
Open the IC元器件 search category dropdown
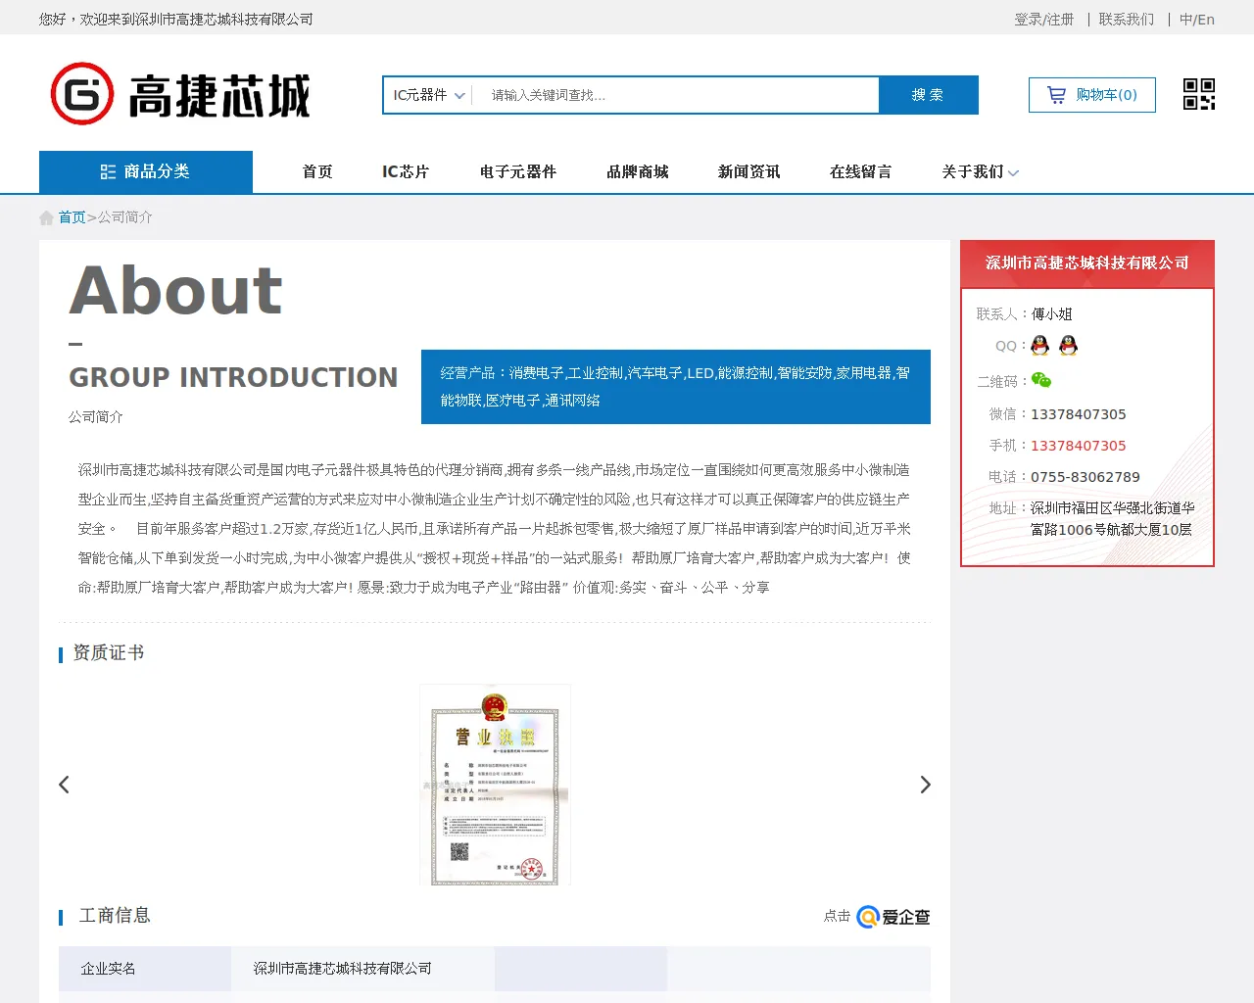click(428, 95)
